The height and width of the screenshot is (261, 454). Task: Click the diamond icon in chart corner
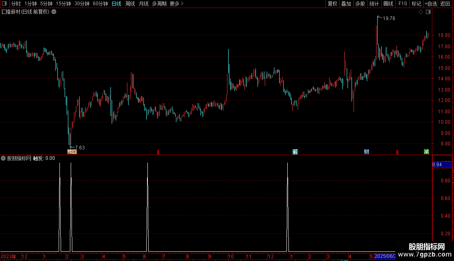[x=421, y=12]
